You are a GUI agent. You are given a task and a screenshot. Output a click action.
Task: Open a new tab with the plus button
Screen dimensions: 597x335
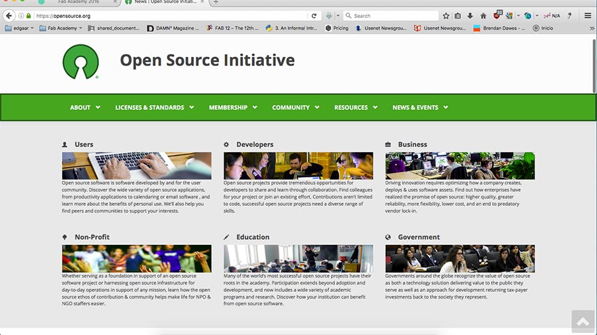[x=216, y=2]
